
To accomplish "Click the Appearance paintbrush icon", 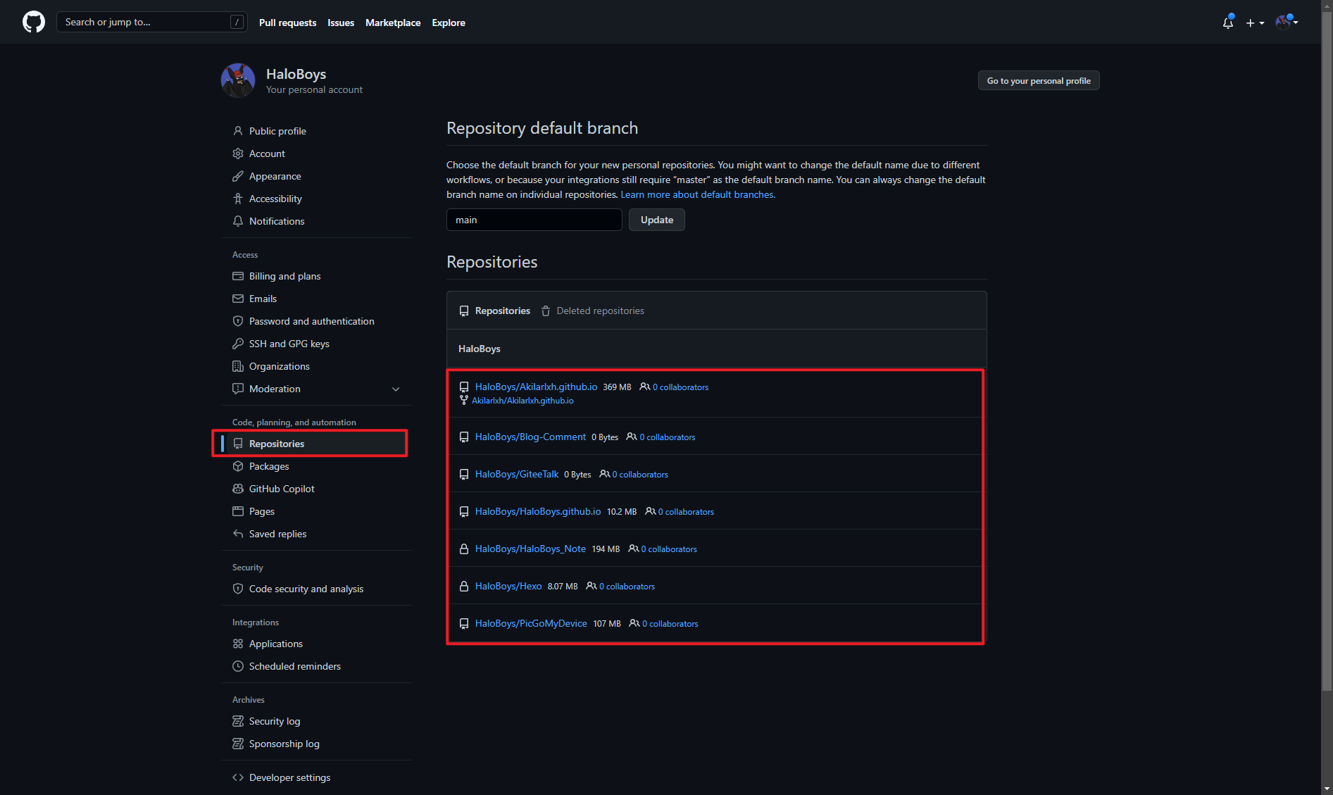I will [238, 176].
